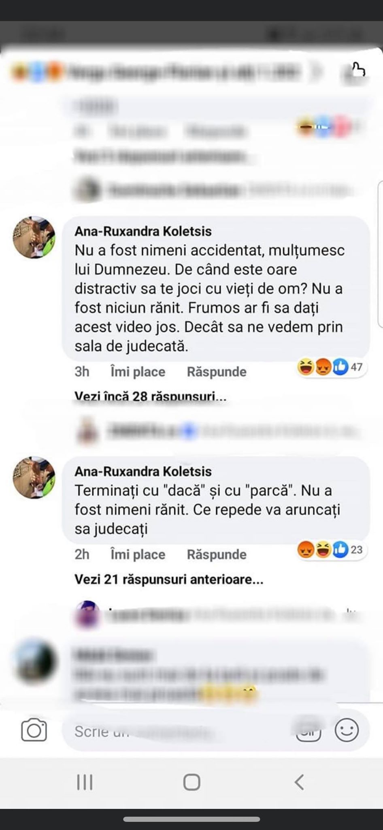Open Android recent apps button

click(85, 782)
